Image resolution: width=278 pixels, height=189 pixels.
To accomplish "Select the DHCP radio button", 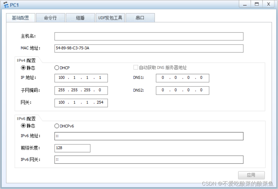I will tap(57, 68).
